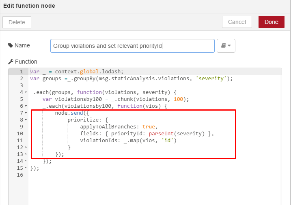Open the library book icon dropdown

[226, 45]
